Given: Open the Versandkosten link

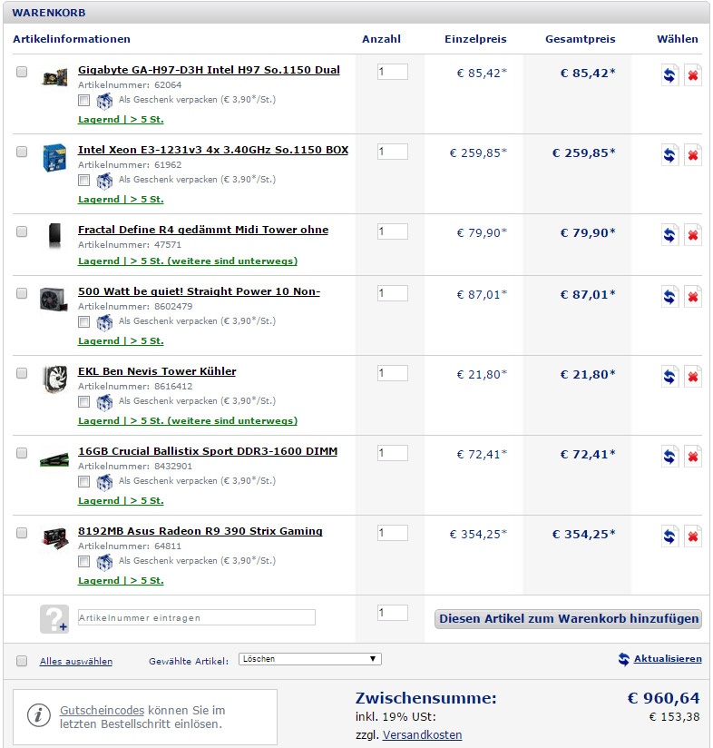Looking at the screenshot, I should click(x=422, y=734).
